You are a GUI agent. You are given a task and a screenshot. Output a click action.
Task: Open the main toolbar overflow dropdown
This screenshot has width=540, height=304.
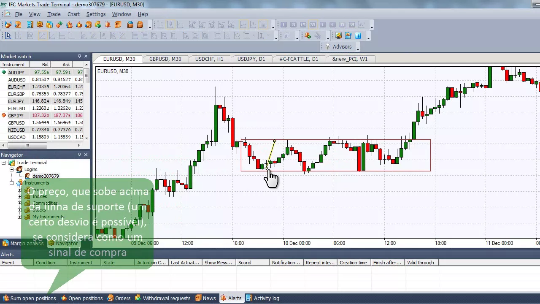coord(150,27)
